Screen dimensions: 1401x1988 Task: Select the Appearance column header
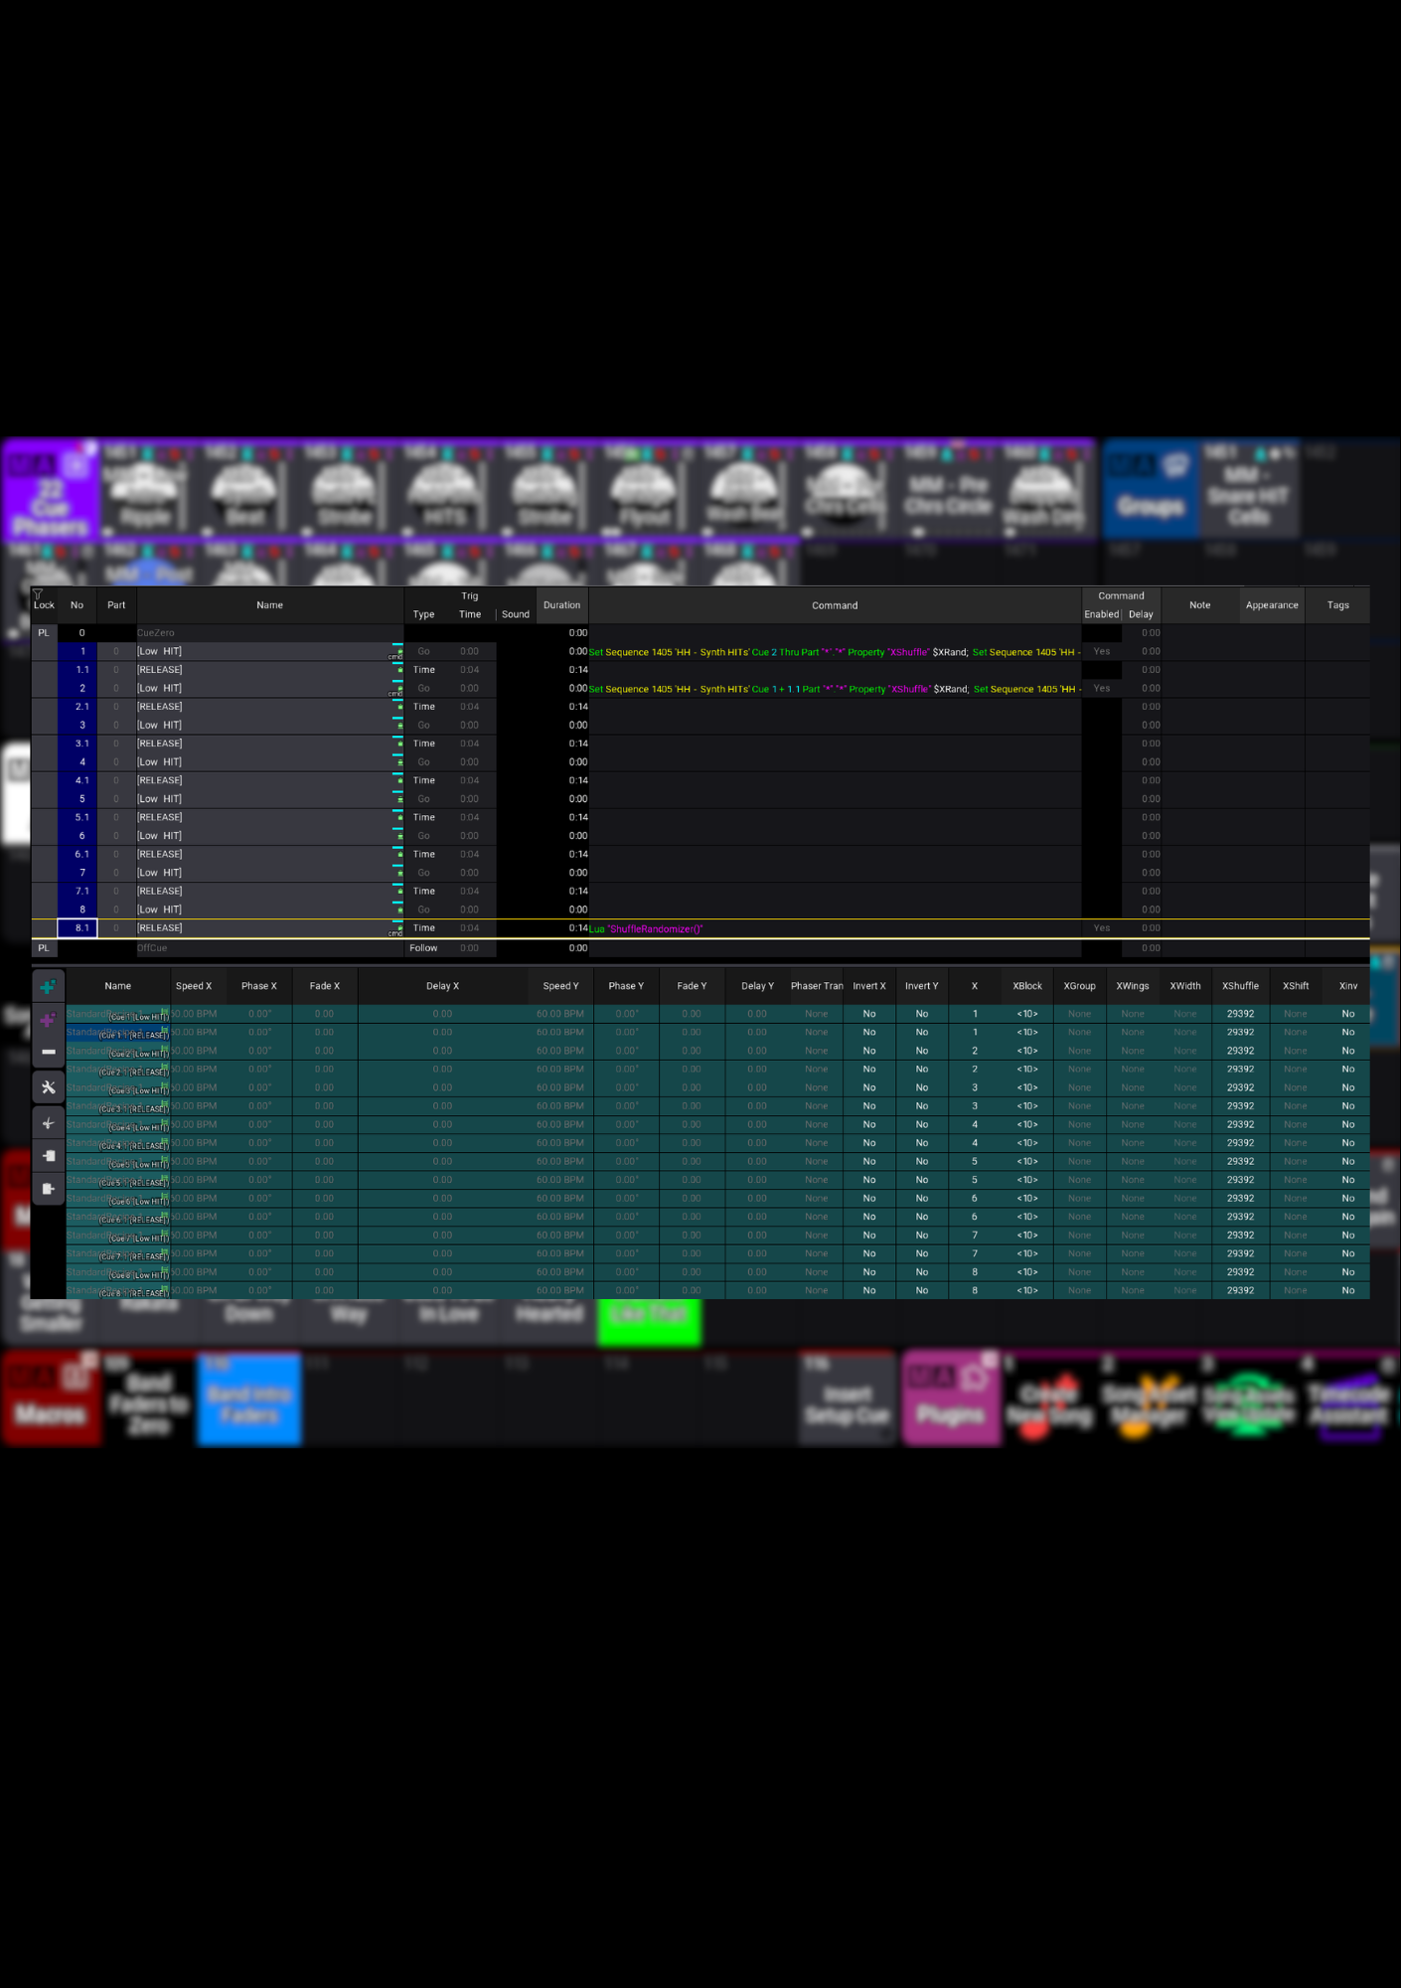(1272, 605)
